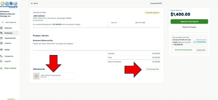
Task: Click the Wallet card icon
Action: click(x=1, y=50)
